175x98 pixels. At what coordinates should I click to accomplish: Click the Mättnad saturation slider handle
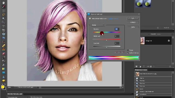[x=107, y=40]
